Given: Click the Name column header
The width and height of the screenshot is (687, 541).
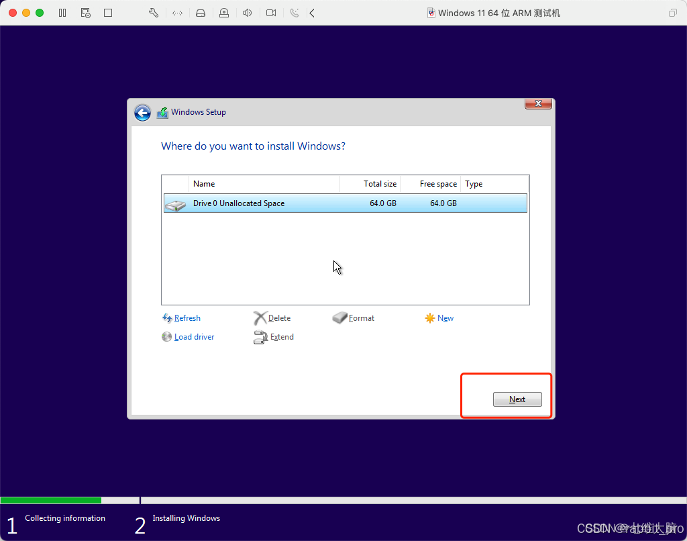Looking at the screenshot, I should point(264,184).
